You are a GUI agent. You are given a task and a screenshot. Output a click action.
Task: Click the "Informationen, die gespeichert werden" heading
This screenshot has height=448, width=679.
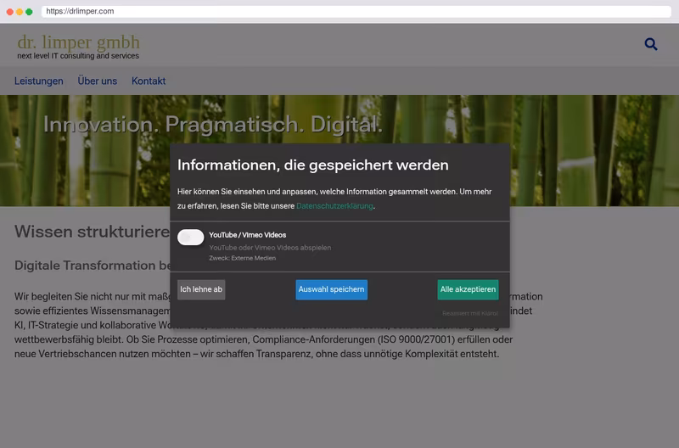(312, 165)
